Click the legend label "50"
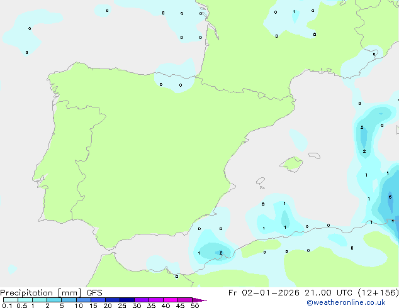This screenshot has height=308, width=399. 194,305
